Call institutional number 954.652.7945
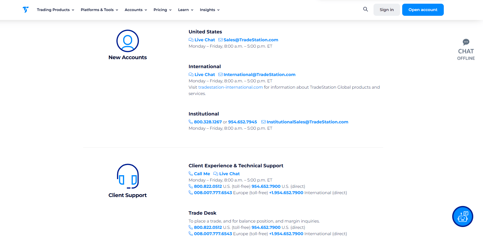483x237 pixels. [x=242, y=122]
